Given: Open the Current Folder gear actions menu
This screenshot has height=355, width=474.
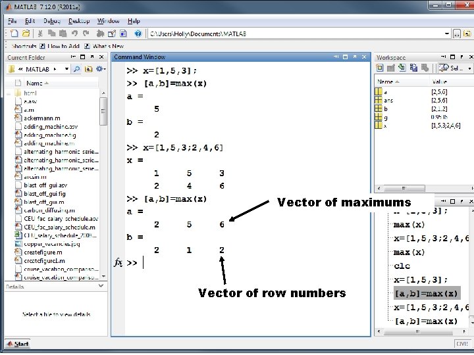Looking at the screenshot, I should click(101, 69).
